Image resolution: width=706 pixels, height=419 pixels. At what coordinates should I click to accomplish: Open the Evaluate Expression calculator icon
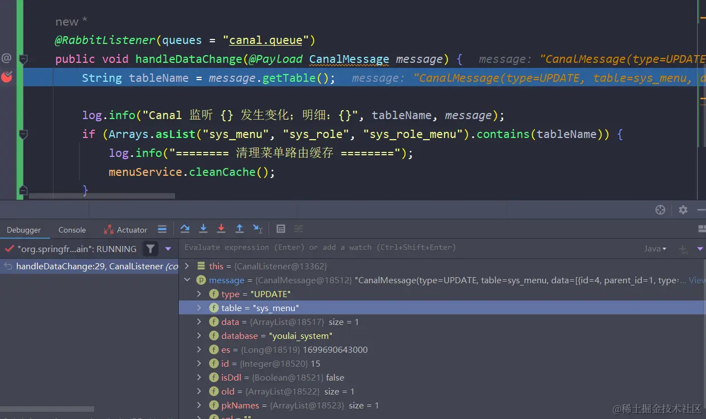coord(280,229)
